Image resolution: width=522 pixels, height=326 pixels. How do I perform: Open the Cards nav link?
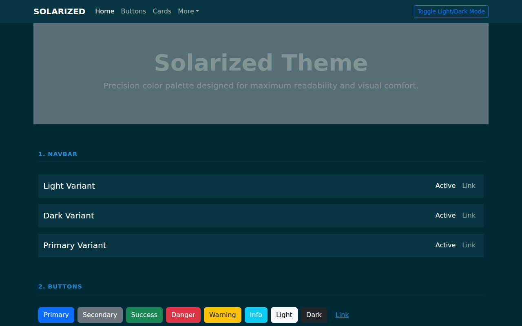tap(162, 11)
